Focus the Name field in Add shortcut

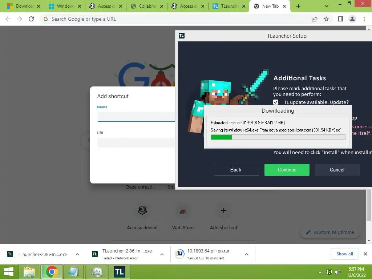pos(136,117)
